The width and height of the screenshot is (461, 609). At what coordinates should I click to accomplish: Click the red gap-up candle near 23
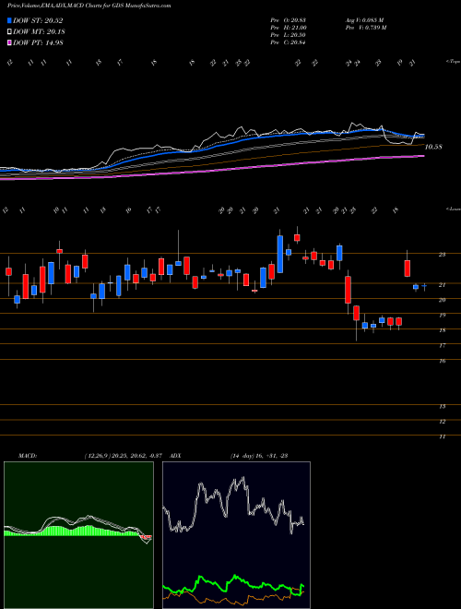pos(407,268)
